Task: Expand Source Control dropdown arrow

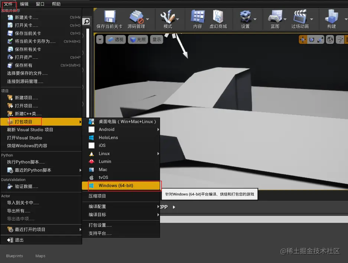Action: tap(147, 19)
